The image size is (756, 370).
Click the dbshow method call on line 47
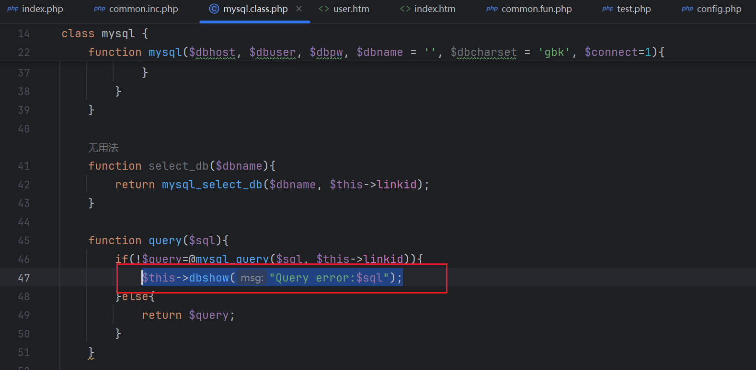(209, 278)
